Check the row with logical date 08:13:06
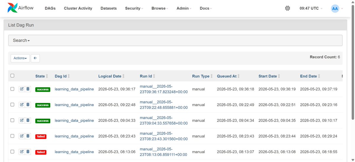This screenshot has width=355, height=162. pyautogui.click(x=12, y=151)
